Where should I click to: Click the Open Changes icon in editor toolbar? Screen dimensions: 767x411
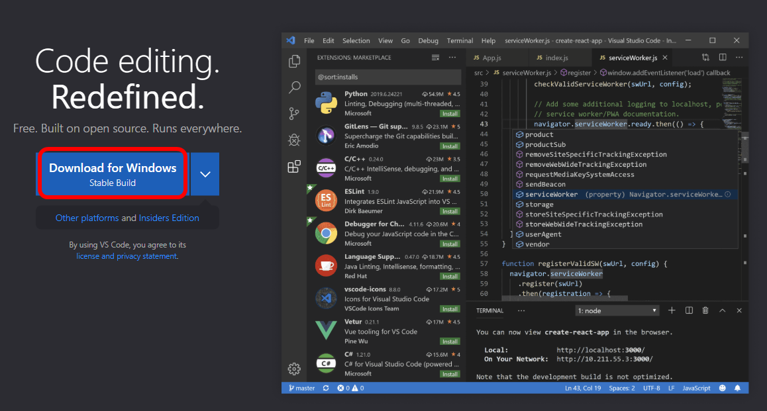pos(705,58)
